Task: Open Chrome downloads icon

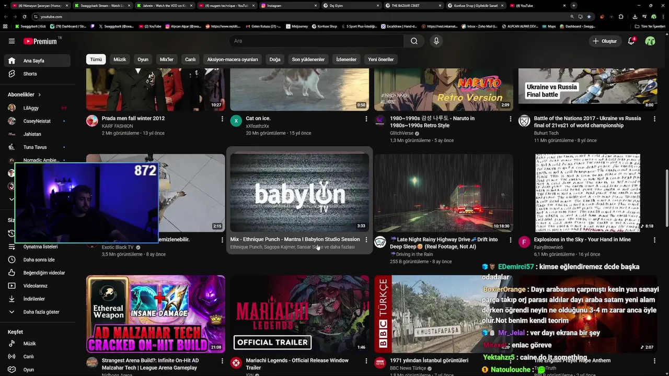Action: (635, 17)
